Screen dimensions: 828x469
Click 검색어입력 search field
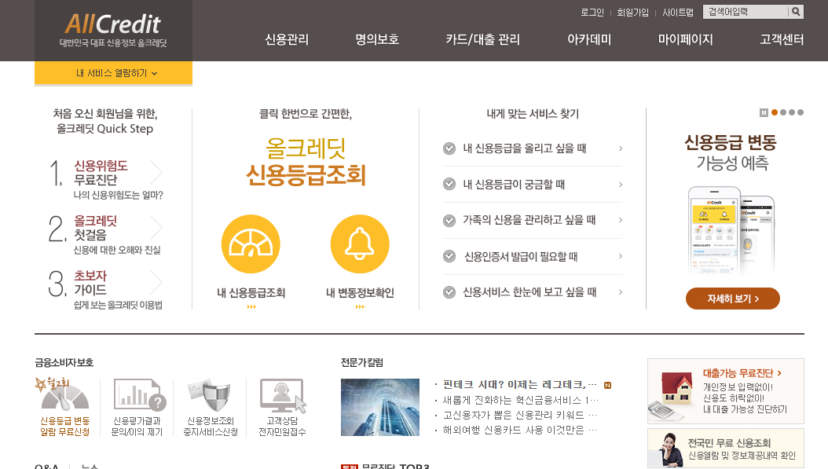746,12
